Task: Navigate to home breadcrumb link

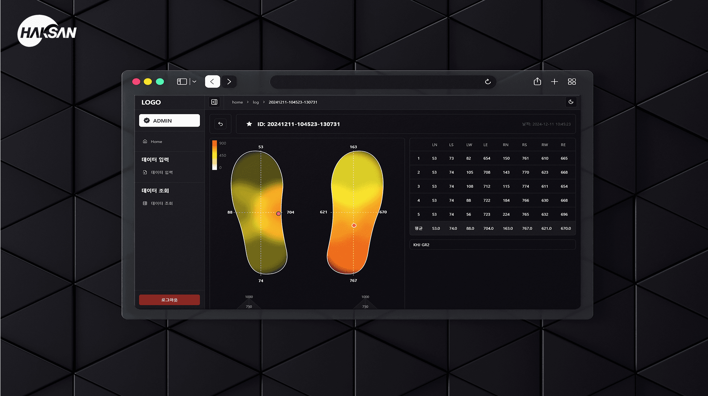Action: (x=237, y=102)
